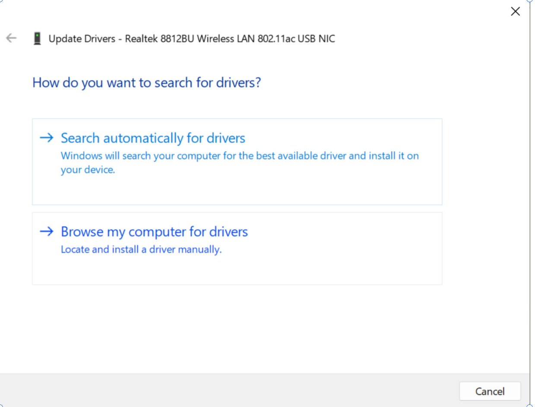Click the 'Windows will search your computer' description
This screenshot has height=407, width=535.
[x=240, y=156]
